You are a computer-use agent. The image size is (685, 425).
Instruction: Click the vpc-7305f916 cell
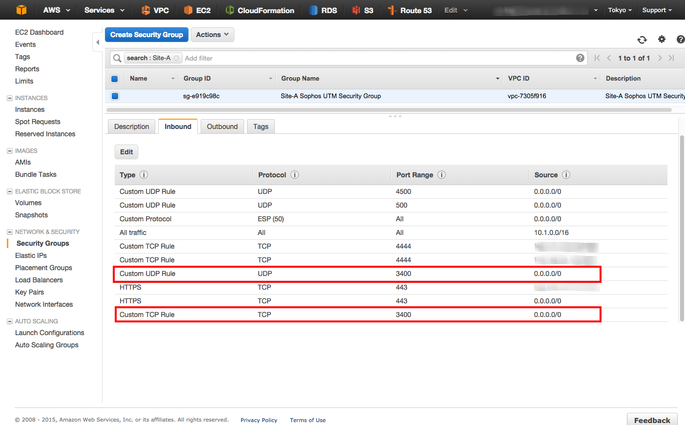point(527,96)
